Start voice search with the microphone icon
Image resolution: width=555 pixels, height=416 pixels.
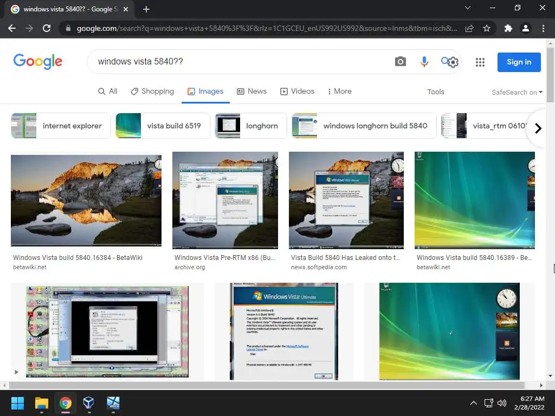coord(424,62)
